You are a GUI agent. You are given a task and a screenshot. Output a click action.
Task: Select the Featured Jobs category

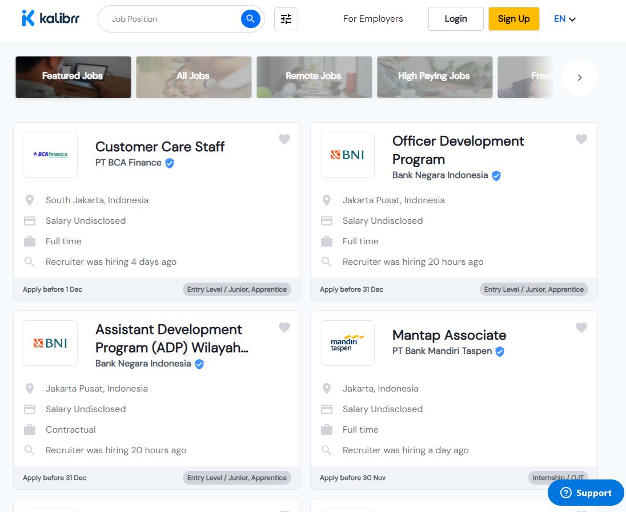tap(73, 77)
